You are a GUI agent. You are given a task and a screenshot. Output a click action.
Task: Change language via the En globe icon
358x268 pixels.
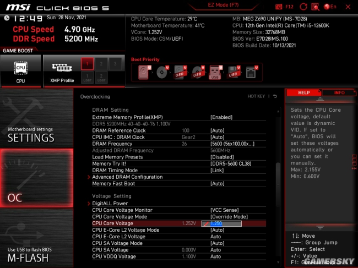click(x=330, y=7)
